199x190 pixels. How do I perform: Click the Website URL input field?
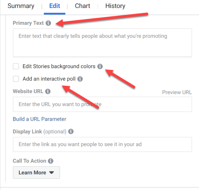point(102,104)
